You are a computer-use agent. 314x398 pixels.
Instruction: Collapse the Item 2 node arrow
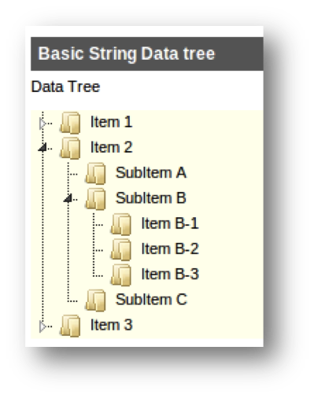[x=42, y=147]
